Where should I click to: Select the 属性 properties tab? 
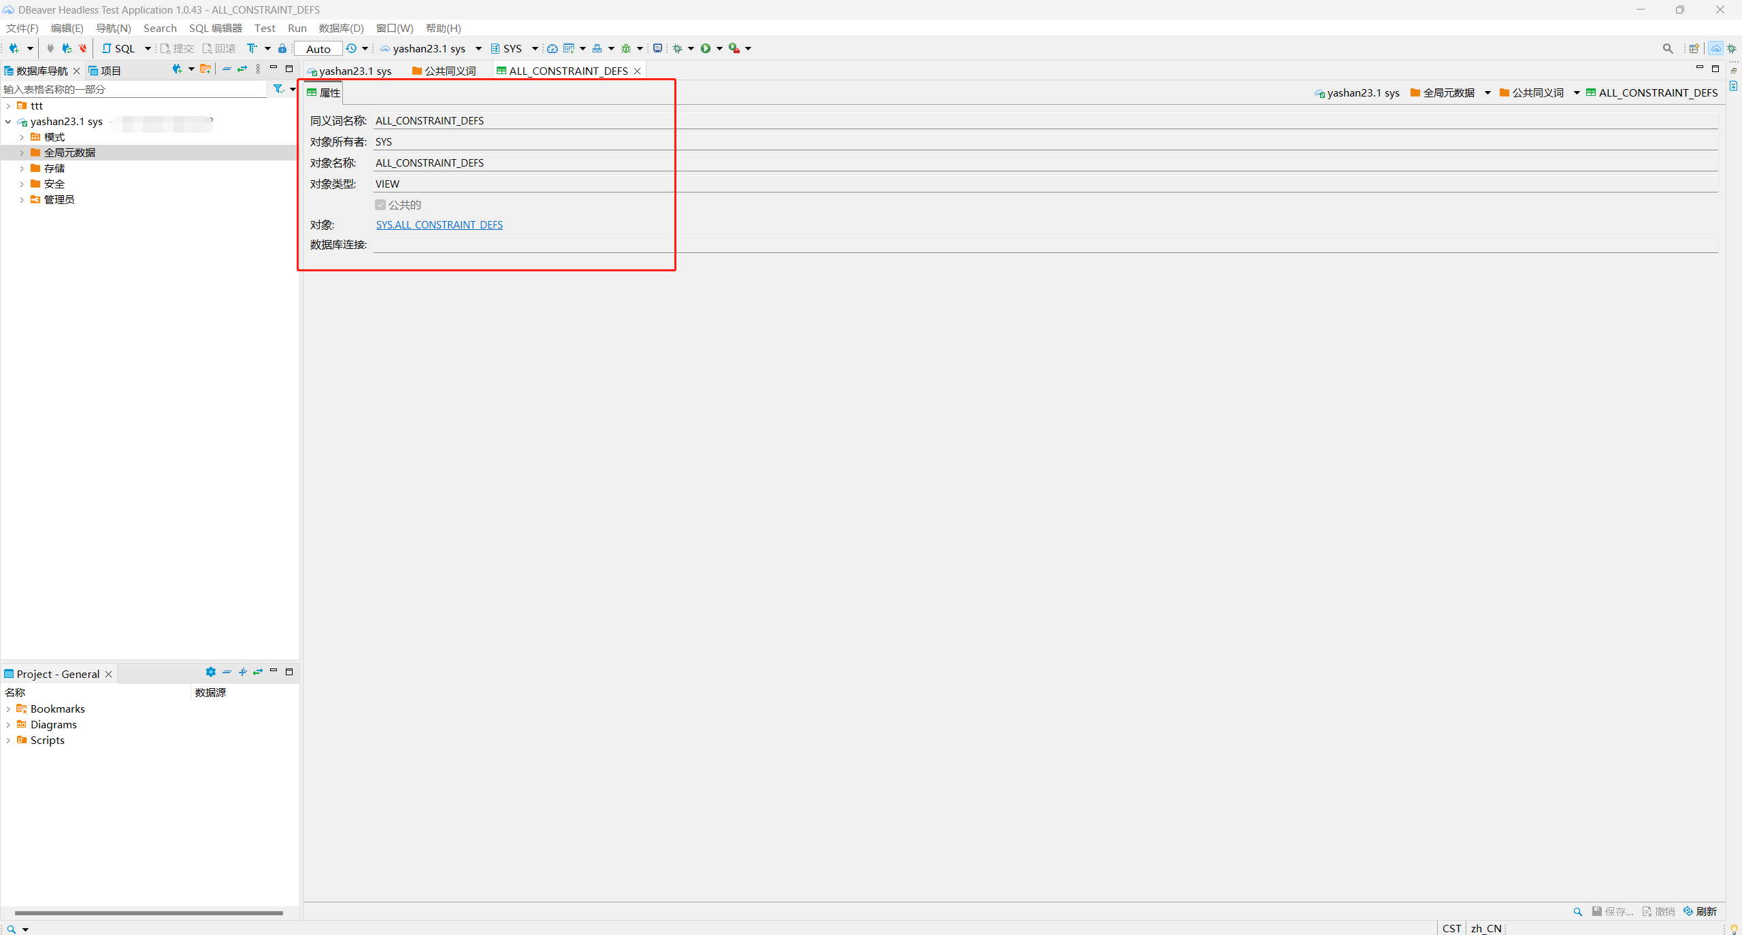pos(324,92)
